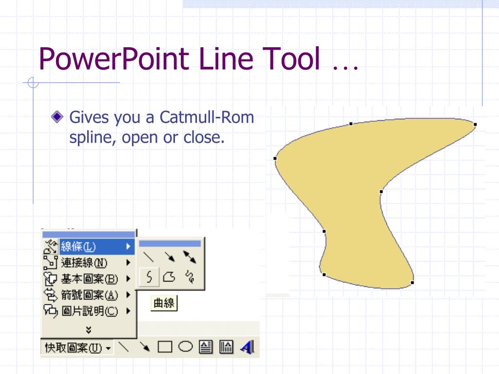Open the 圖片說明(C) Callouts menu item

(x=89, y=311)
